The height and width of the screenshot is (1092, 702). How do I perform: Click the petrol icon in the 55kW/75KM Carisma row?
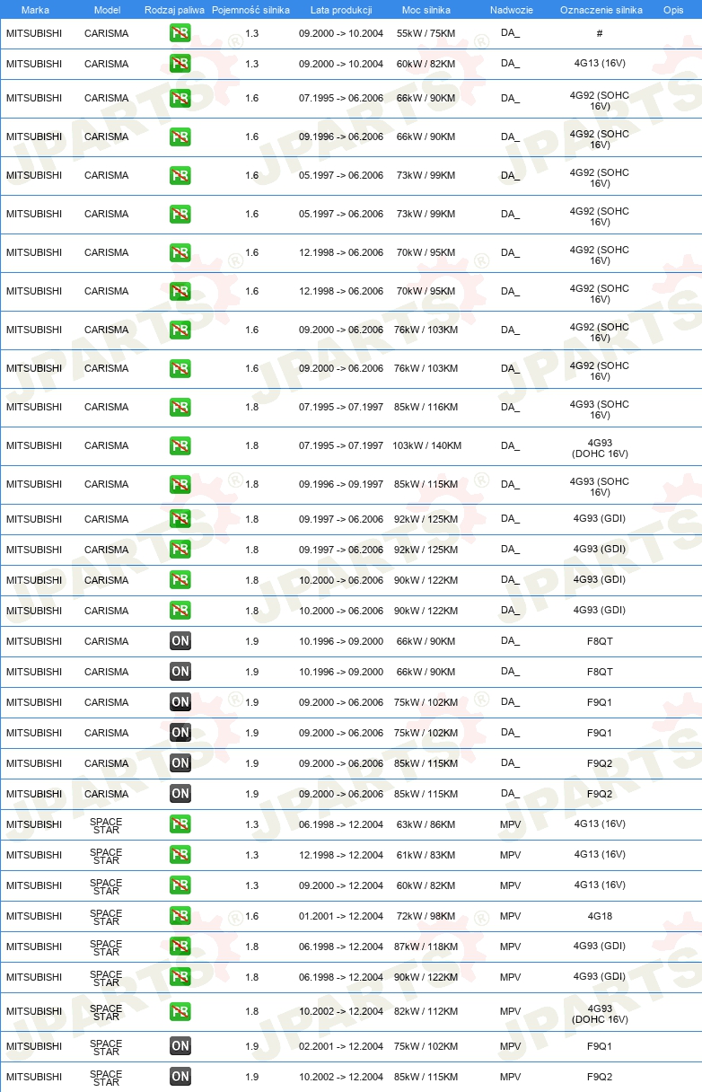click(x=180, y=33)
